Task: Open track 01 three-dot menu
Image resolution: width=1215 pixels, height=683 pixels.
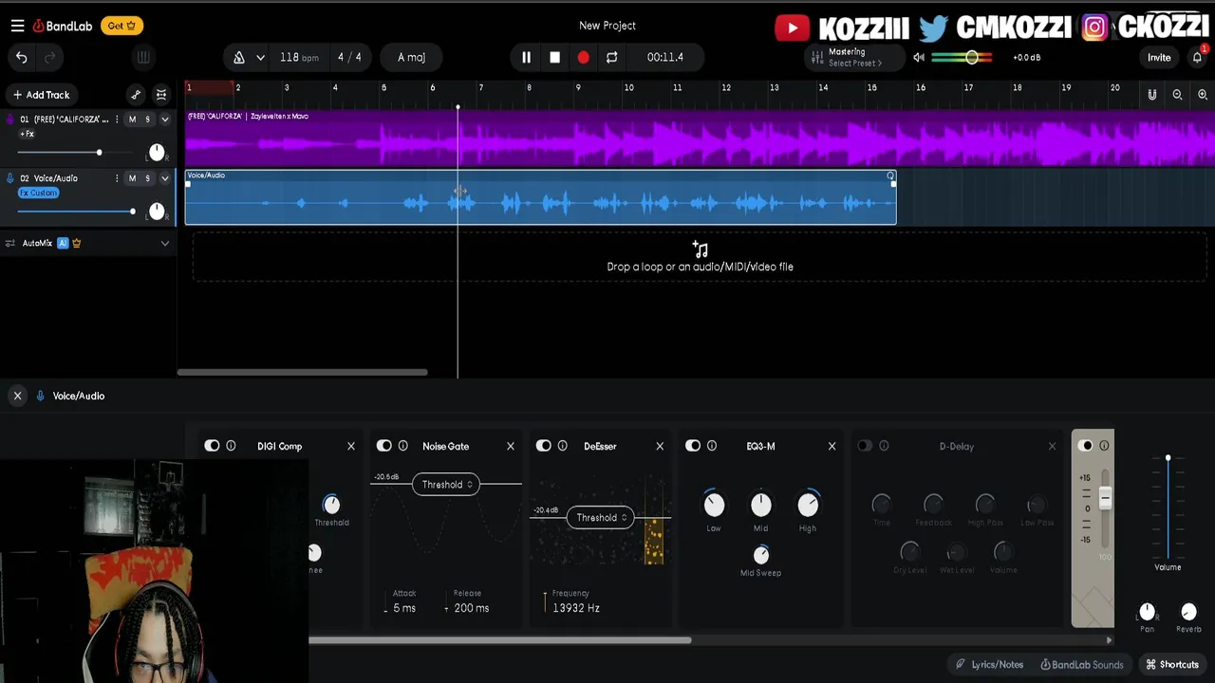Action: [117, 120]
